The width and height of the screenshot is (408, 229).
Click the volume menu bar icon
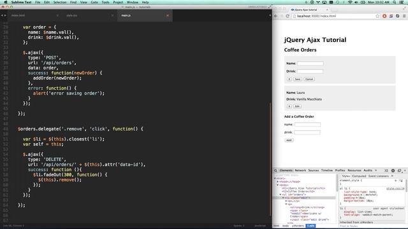356,2
